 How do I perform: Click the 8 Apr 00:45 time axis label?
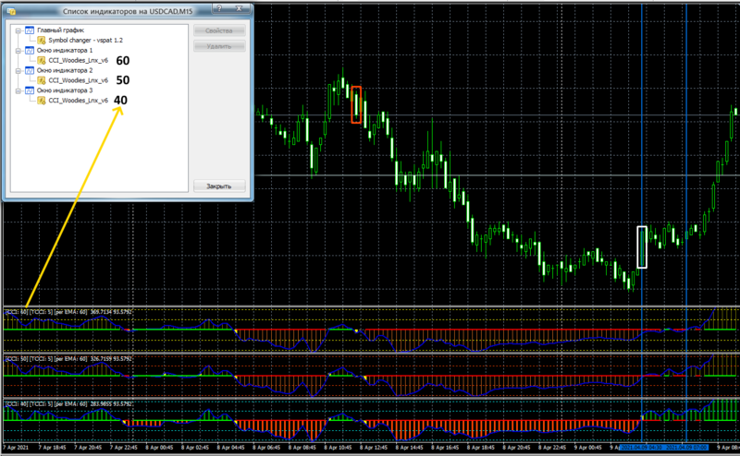pos(159,448)
